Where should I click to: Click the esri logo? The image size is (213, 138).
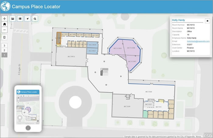coord(208,135)
